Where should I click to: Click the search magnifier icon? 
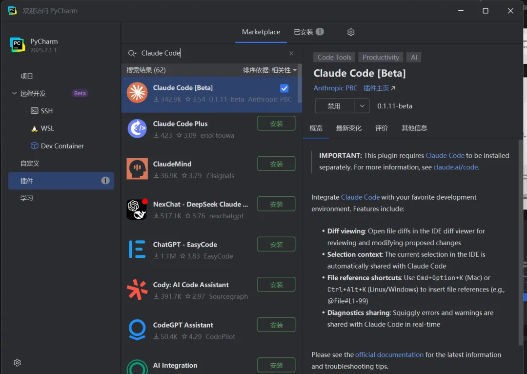[x=132, y=53]
